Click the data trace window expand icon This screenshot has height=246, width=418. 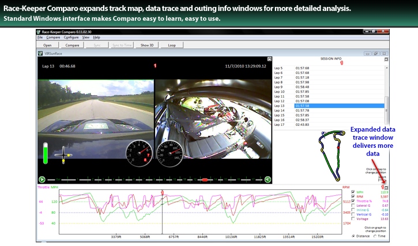pyautogui.click(x=387, y=187)
